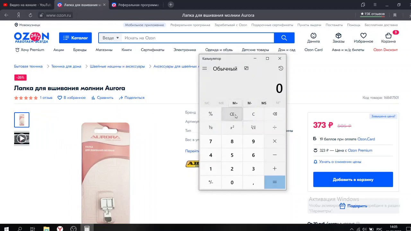411x231 pixels.
Task: Click the plus key in calculator
Action: click(x=275, y=169)
